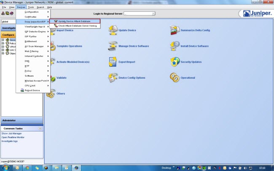The height and width of the screenshot is (171, 274).
Task: Open the File menu
Action: click(4, 7)
